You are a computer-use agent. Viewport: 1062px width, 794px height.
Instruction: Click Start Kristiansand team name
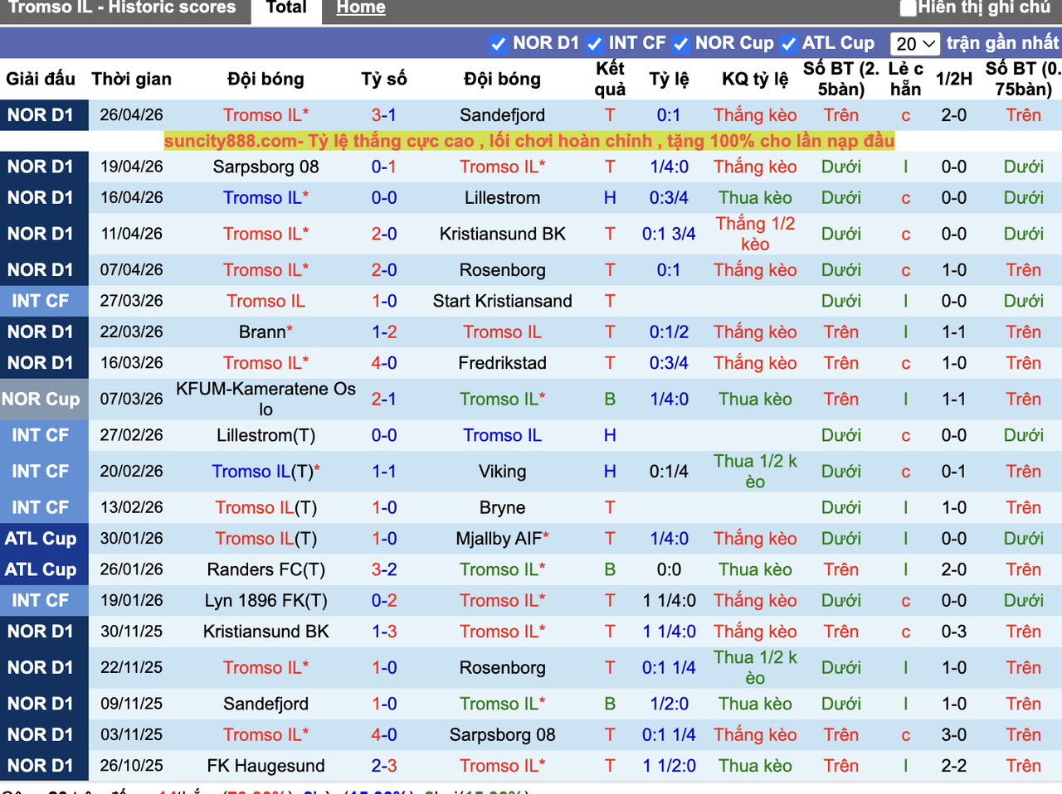(502, 301)
